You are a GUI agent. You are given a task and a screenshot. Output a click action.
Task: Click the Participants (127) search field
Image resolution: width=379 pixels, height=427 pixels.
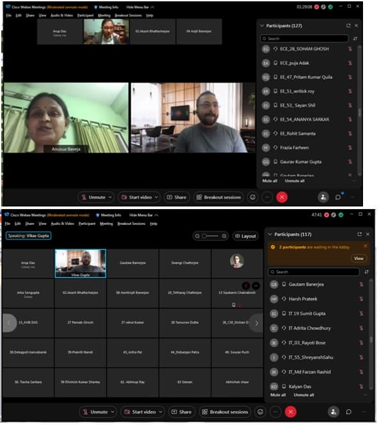click(304, 38)
